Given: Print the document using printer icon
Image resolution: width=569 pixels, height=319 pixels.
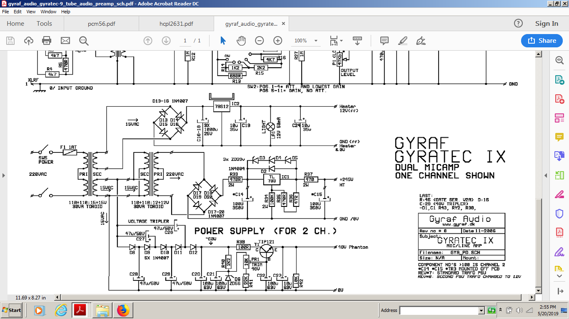Looking at the screenshot, I should pyautogui.click(x=47, y=41).
